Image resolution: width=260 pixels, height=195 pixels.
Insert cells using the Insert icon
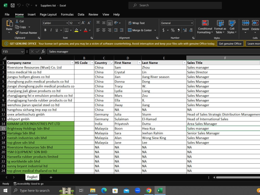coord(245,23)
